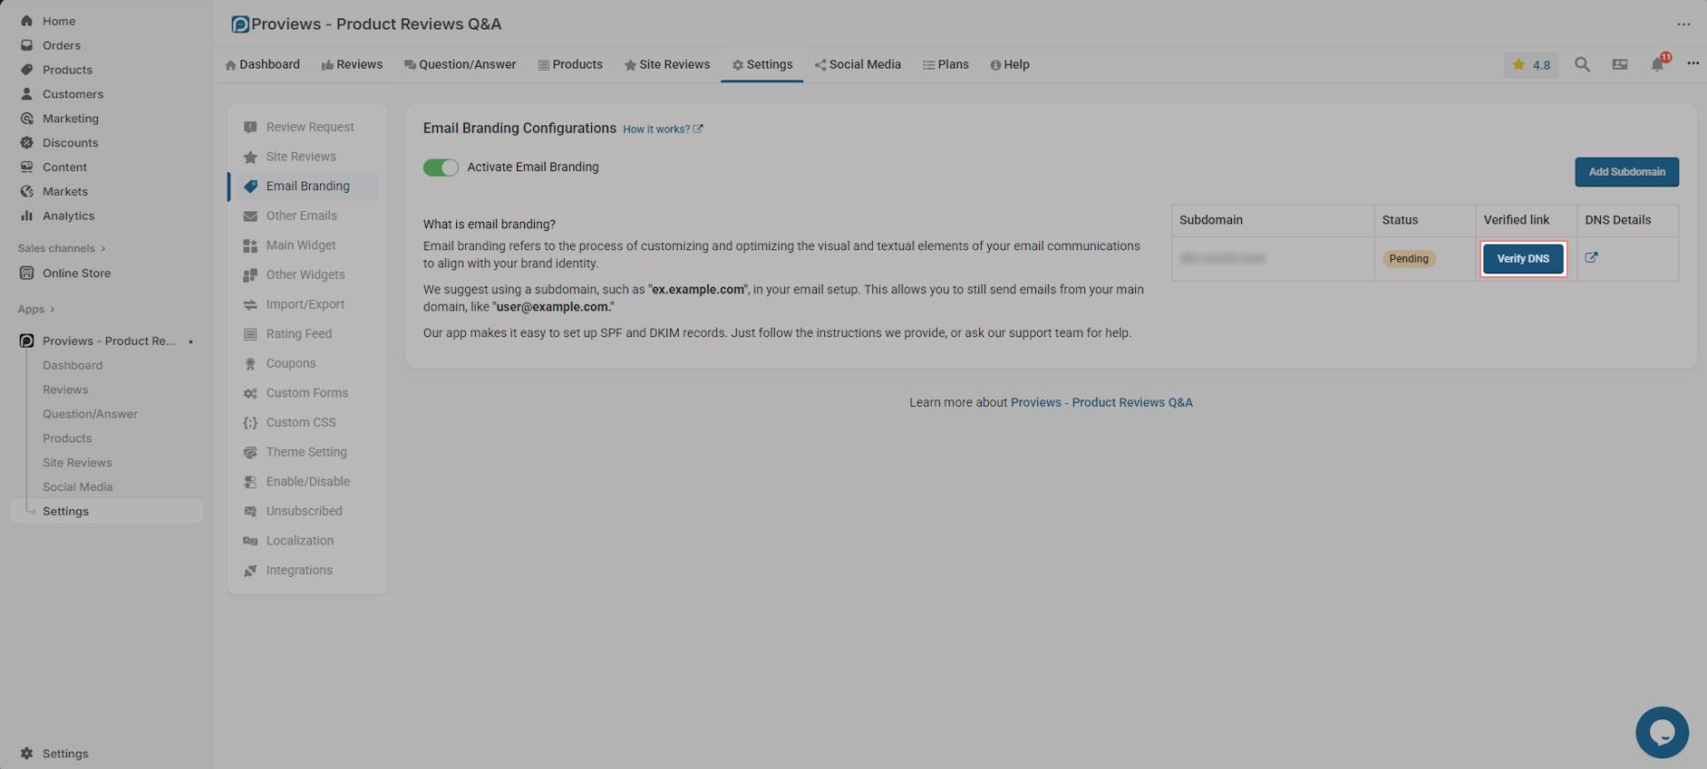Select Custom CSS in settings sidebar
The width and height of the screenshot is (1707, 769).
[x=300, y=422]
